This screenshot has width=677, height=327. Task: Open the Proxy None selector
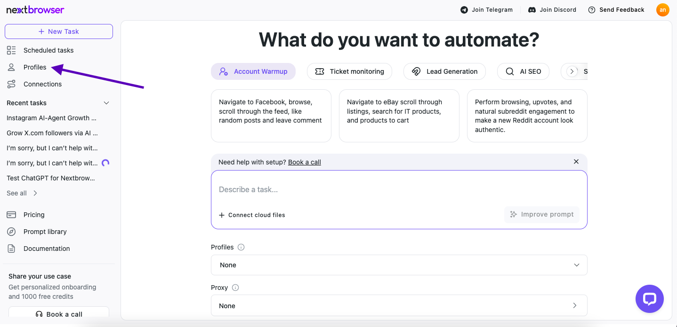(x=399, y=305)
